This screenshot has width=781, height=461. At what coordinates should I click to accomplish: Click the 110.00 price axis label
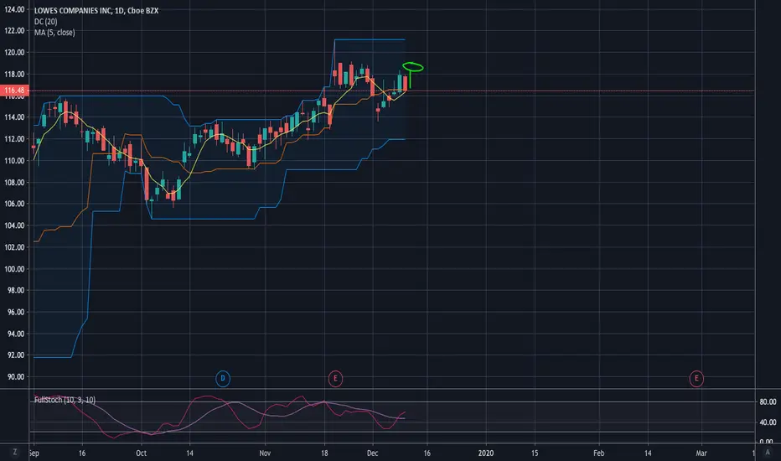click(14, 160)
